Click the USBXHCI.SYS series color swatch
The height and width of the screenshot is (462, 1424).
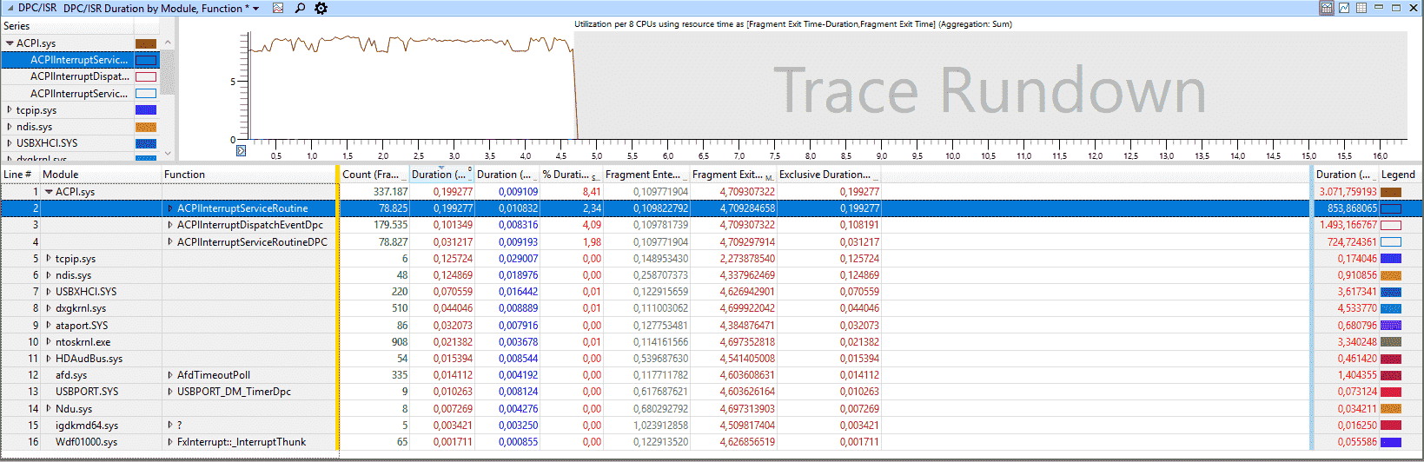pos(146,143)
